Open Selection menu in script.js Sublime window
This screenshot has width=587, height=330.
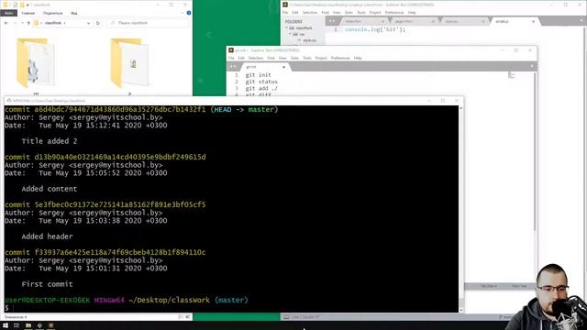click(x=310, y=13)
